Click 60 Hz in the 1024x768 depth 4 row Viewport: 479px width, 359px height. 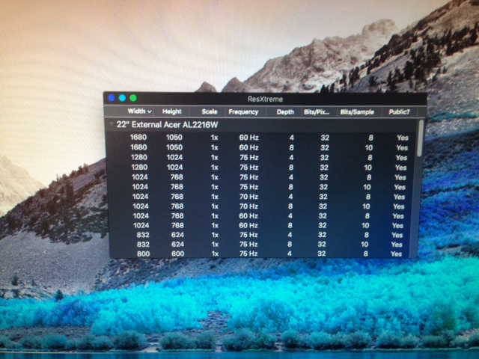(248, 216)
